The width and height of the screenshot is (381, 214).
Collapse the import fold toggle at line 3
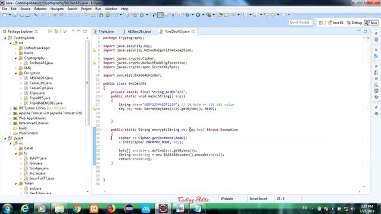101,46
